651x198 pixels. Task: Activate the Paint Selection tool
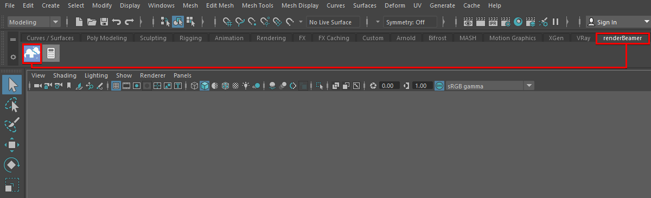tap(12, 125)
